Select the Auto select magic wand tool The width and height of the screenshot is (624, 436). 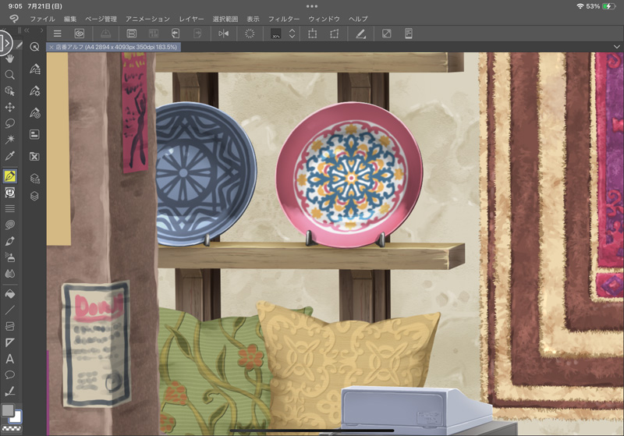[10, 139]
